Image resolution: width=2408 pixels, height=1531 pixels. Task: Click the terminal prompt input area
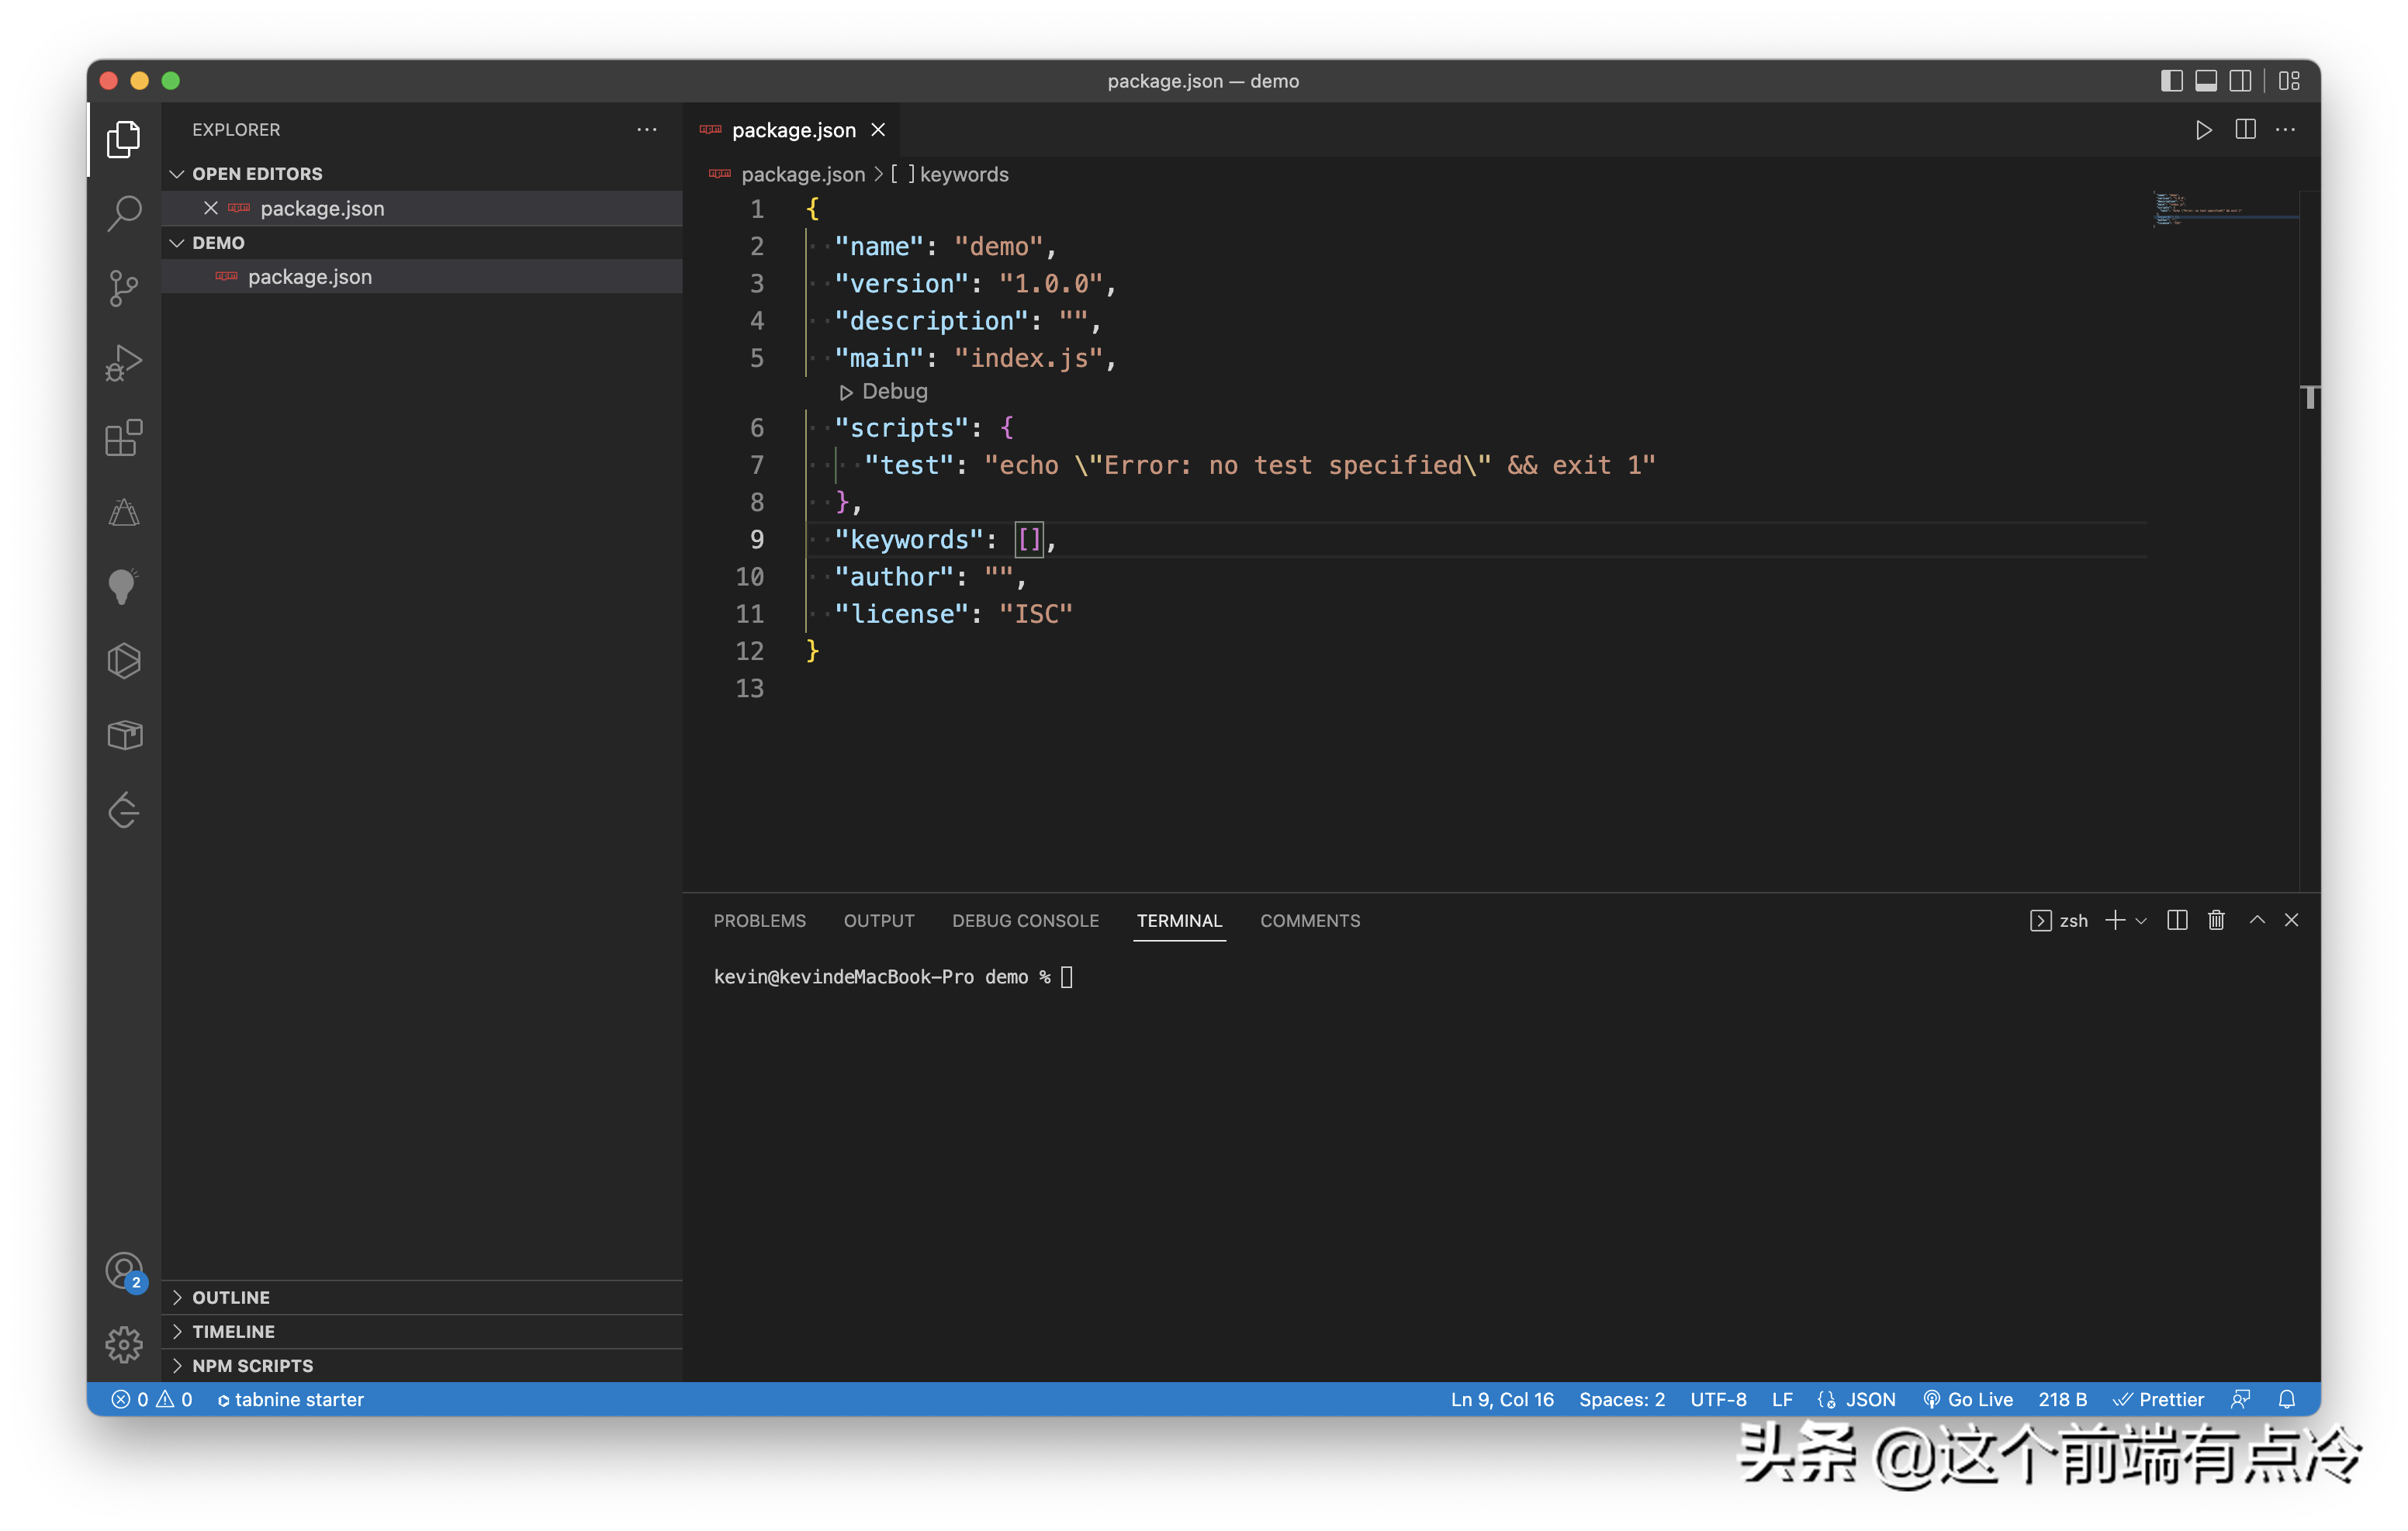click(1066, 977)
